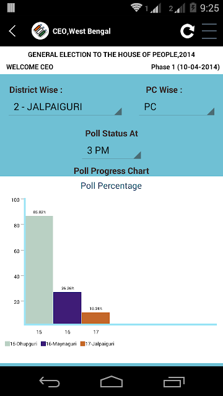Tap Android home navigation button
Screen dimensions: 223x396
pyautogui.click(x=111, y=381)
